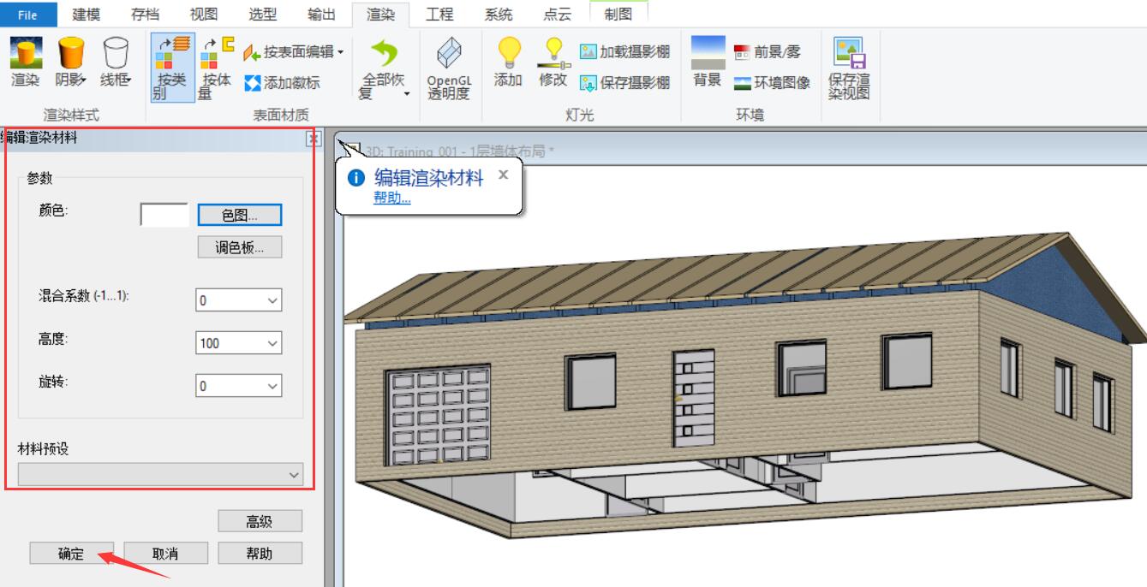Switch to 存档 ribbon tab

(145, 14)
